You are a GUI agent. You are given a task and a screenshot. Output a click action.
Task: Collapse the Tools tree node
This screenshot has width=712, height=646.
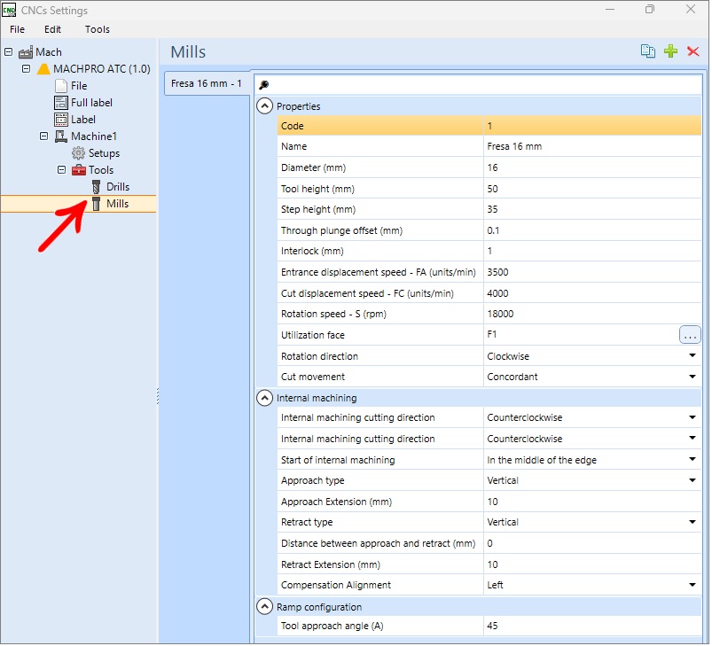click(x=61, y=169)
